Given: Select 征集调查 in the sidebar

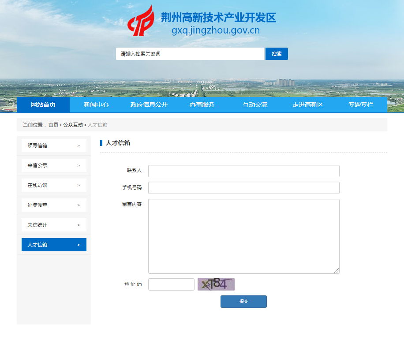Looking at the screenshot, I should tap(54, 205).
